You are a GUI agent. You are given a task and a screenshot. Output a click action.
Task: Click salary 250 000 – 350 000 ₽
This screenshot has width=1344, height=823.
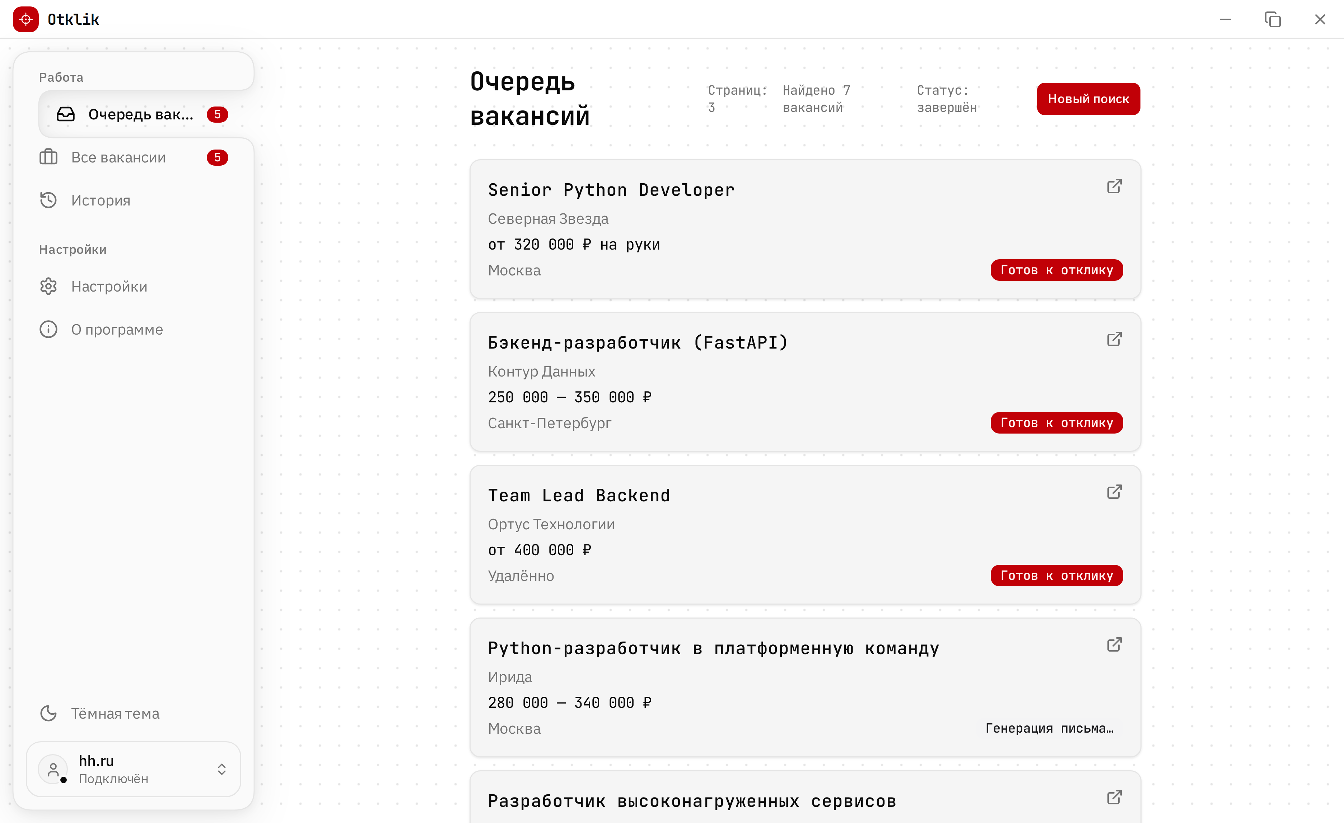pos(569,397)
